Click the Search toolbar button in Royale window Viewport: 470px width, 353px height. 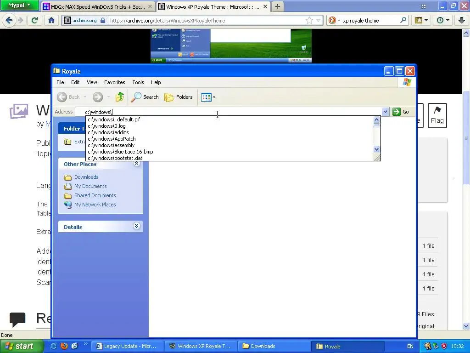click(145, 97)
